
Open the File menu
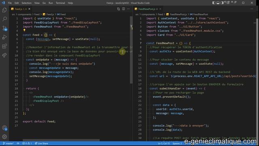point(10,3)
